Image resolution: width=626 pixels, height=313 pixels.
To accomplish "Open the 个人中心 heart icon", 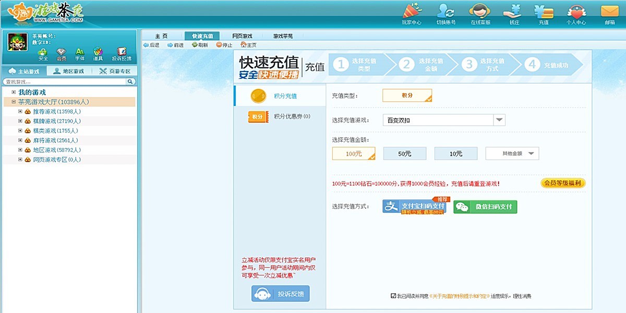I will [x=576, y=11].
